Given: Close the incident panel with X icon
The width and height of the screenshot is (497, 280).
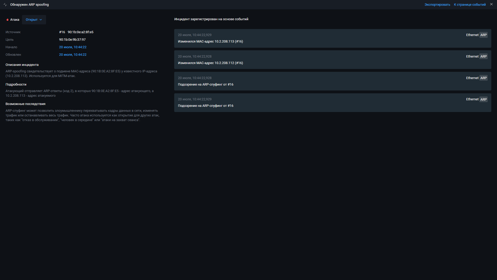Looking at the screenshot, I should click(491, 4).
